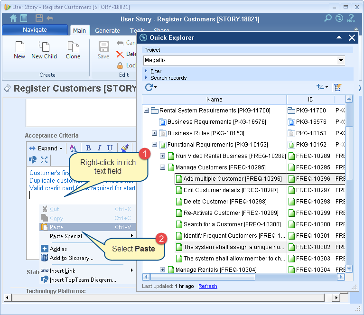Open the Megaflix project dropdown

[x=341, y=60]
